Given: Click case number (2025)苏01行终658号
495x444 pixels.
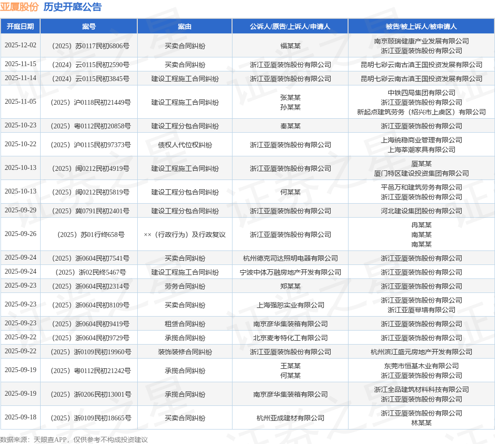Looking at the screenshot, I should [90, 235].
